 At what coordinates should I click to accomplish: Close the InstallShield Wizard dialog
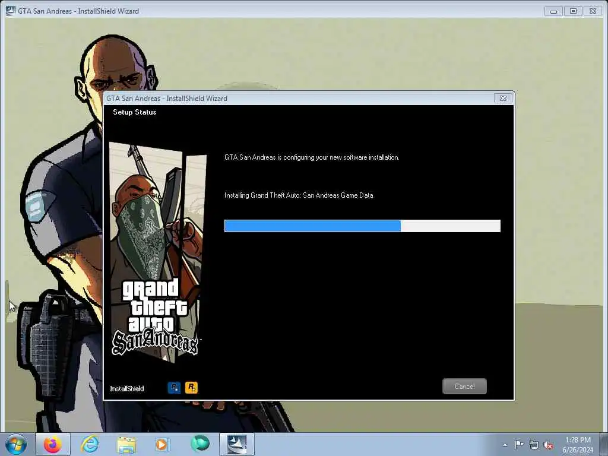tap(503, 99)
